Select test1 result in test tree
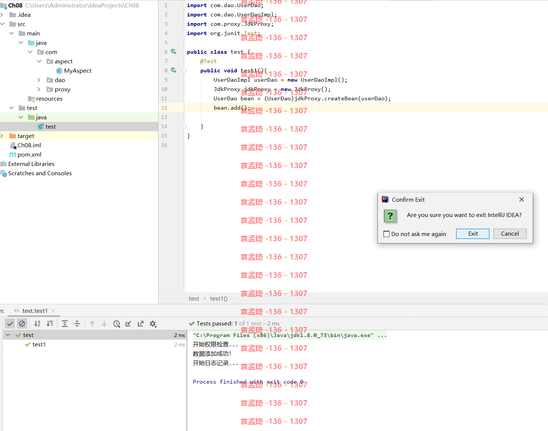The width and height of the screenshot is (548, 431). point(39,344)
